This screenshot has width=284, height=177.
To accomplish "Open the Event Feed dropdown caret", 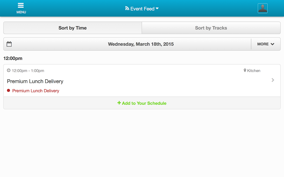I will [157, 8].
